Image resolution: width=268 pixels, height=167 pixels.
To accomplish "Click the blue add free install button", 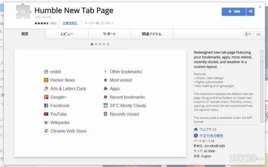I will (234, 12).
